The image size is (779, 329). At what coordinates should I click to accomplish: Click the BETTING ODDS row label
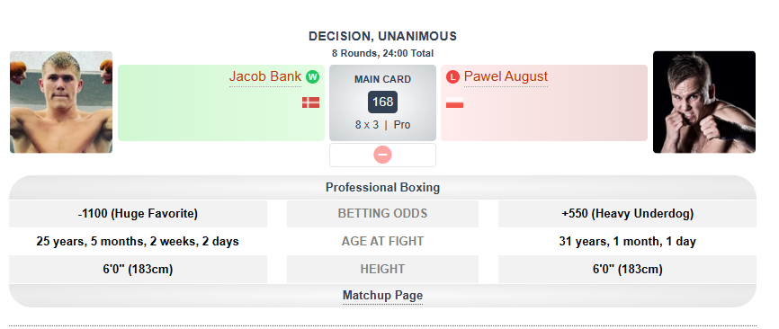382,213
